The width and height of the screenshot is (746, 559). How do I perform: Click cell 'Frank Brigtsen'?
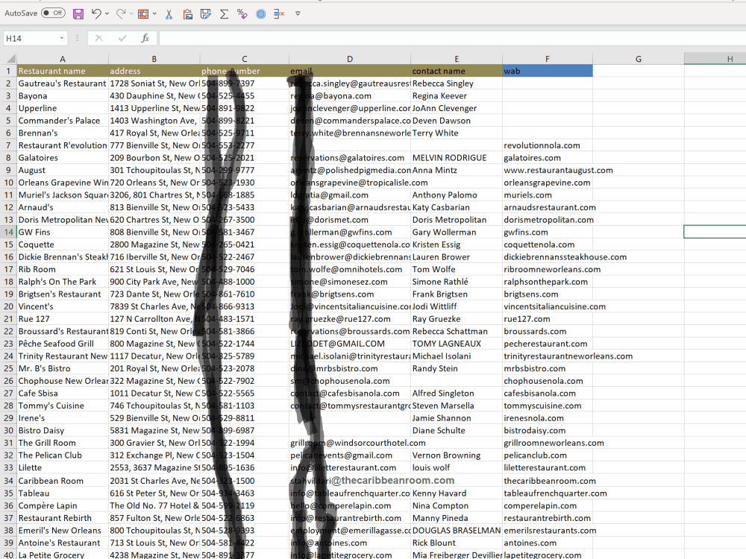[x=457, y=294]
